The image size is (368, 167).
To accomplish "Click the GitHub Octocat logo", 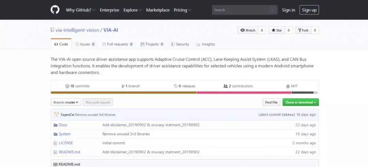I will [x=55, y=10].
